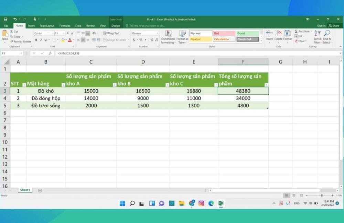Apply the Good cell style
This screenshot has height=223, width=344.
(x=247, y=33)
